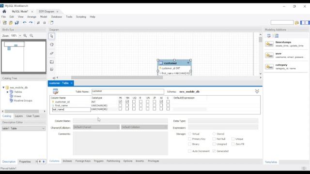Enable UQ checkbox for customer_id
Viewport: 310px width, 174px height.
tap(134, 101)
